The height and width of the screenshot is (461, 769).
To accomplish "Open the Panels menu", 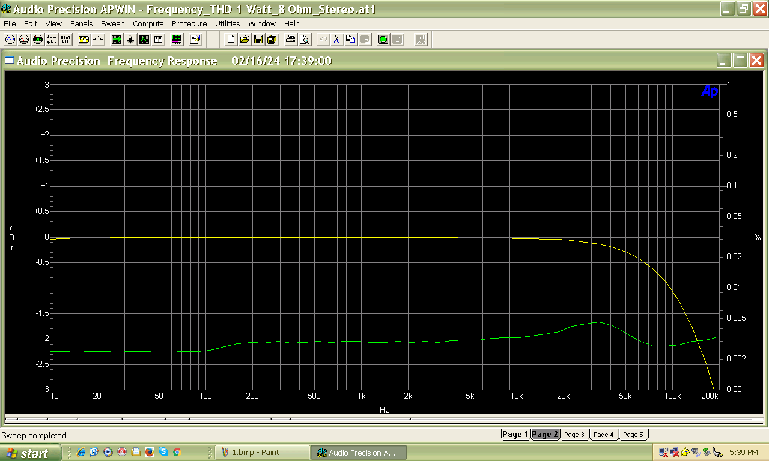I will [x=81, y=23].
